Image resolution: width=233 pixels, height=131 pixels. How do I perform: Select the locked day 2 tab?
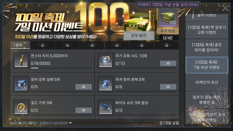coord(43,45)
